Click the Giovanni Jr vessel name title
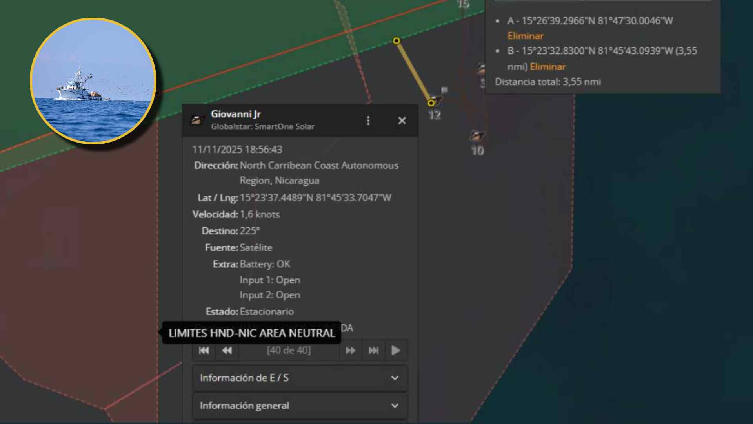 [x=236, y=114]
